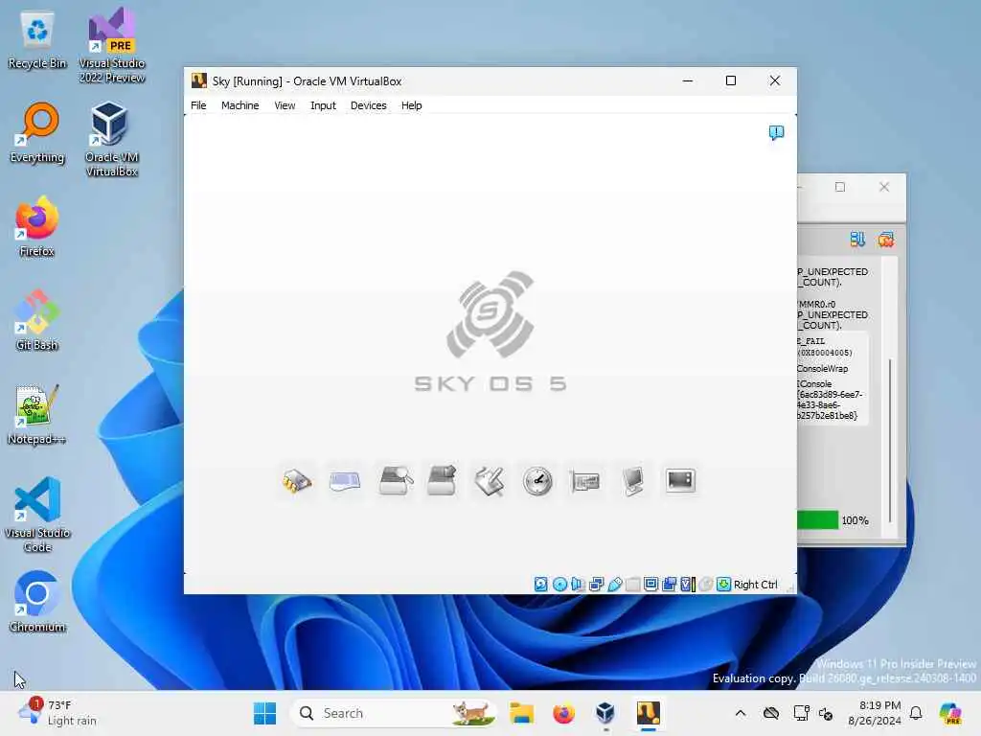Select the Chromium desktop shortcut
The height and width of the screenshot is (736, 981).
(37, 602)
